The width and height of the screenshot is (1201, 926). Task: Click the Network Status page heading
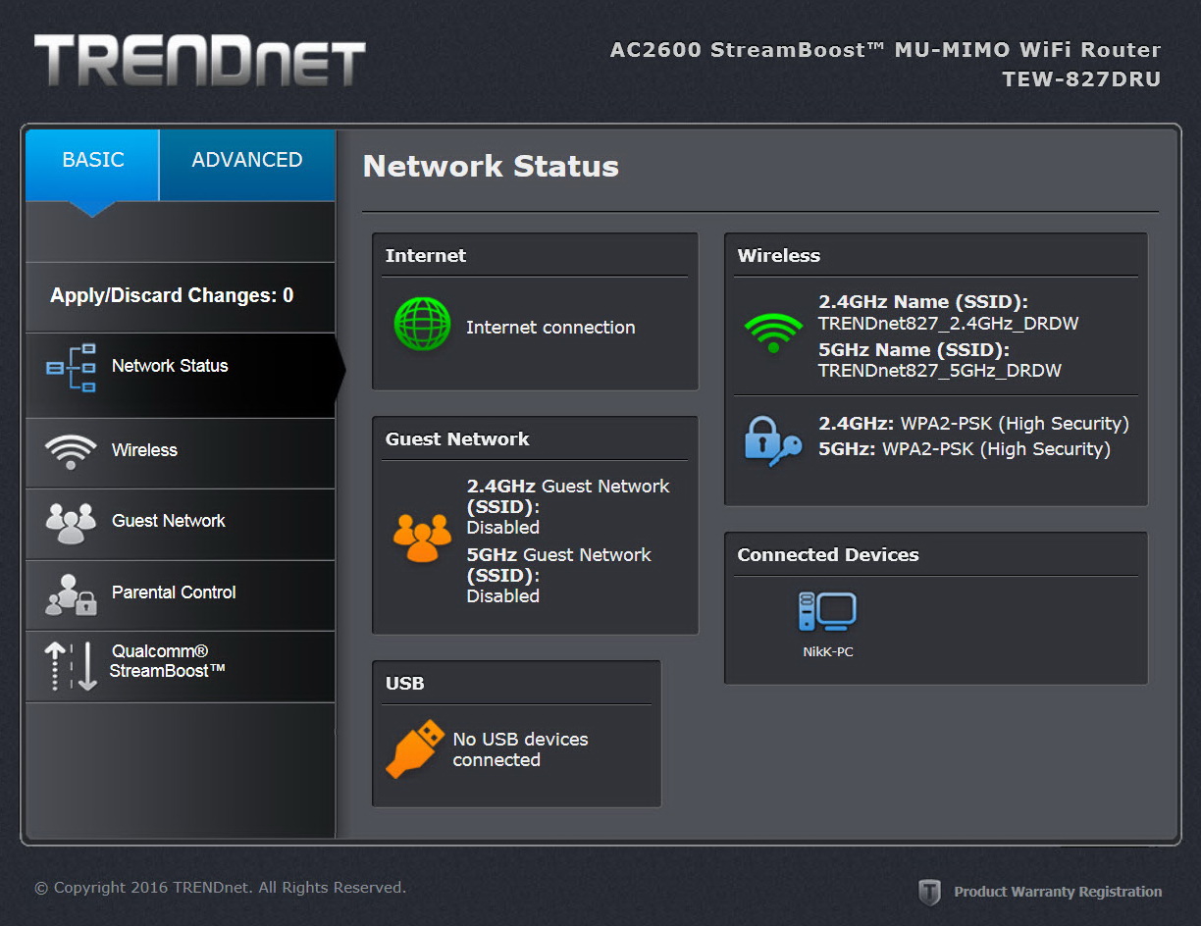coord(491,167)
